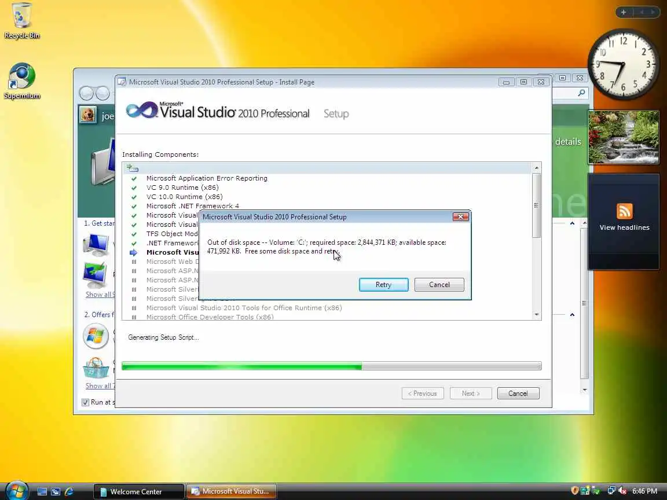Open the Recycle Bin desktop icon

coord(21,21)
